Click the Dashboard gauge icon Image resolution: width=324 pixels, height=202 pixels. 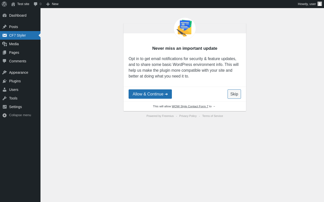[5, 15]
